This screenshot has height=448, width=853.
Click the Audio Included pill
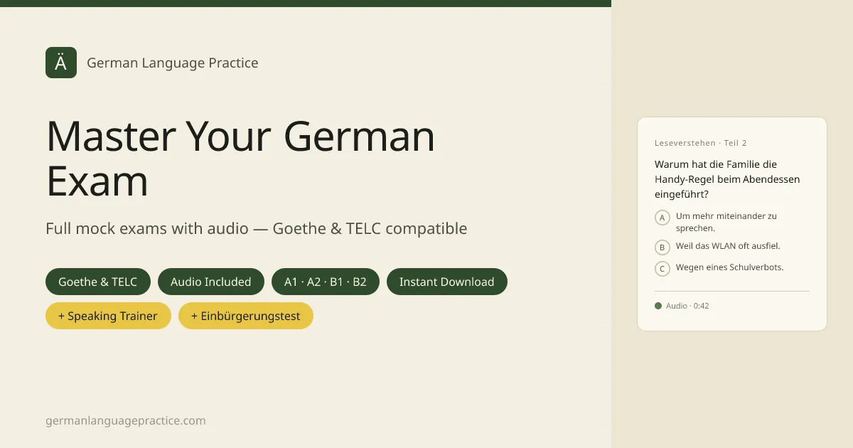click(211, 282)
